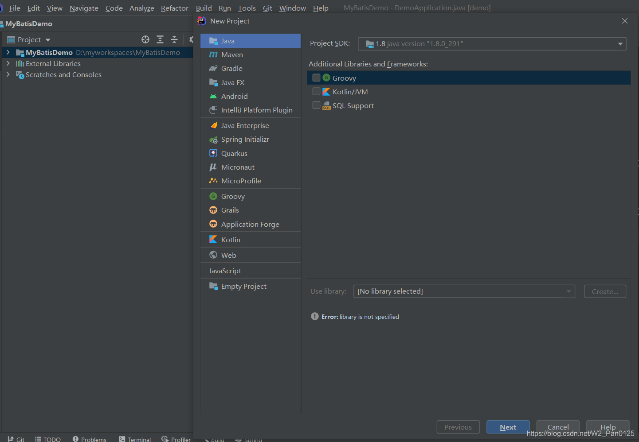The width and height of the screenshot is (639, 442).
Task: Open the Use library dropdown
Action: [x=464, y=291]
